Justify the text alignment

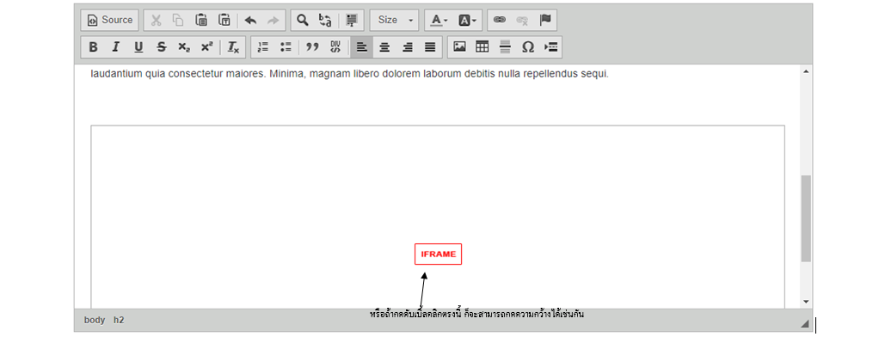pyautogui.click(x=430, y=47)
